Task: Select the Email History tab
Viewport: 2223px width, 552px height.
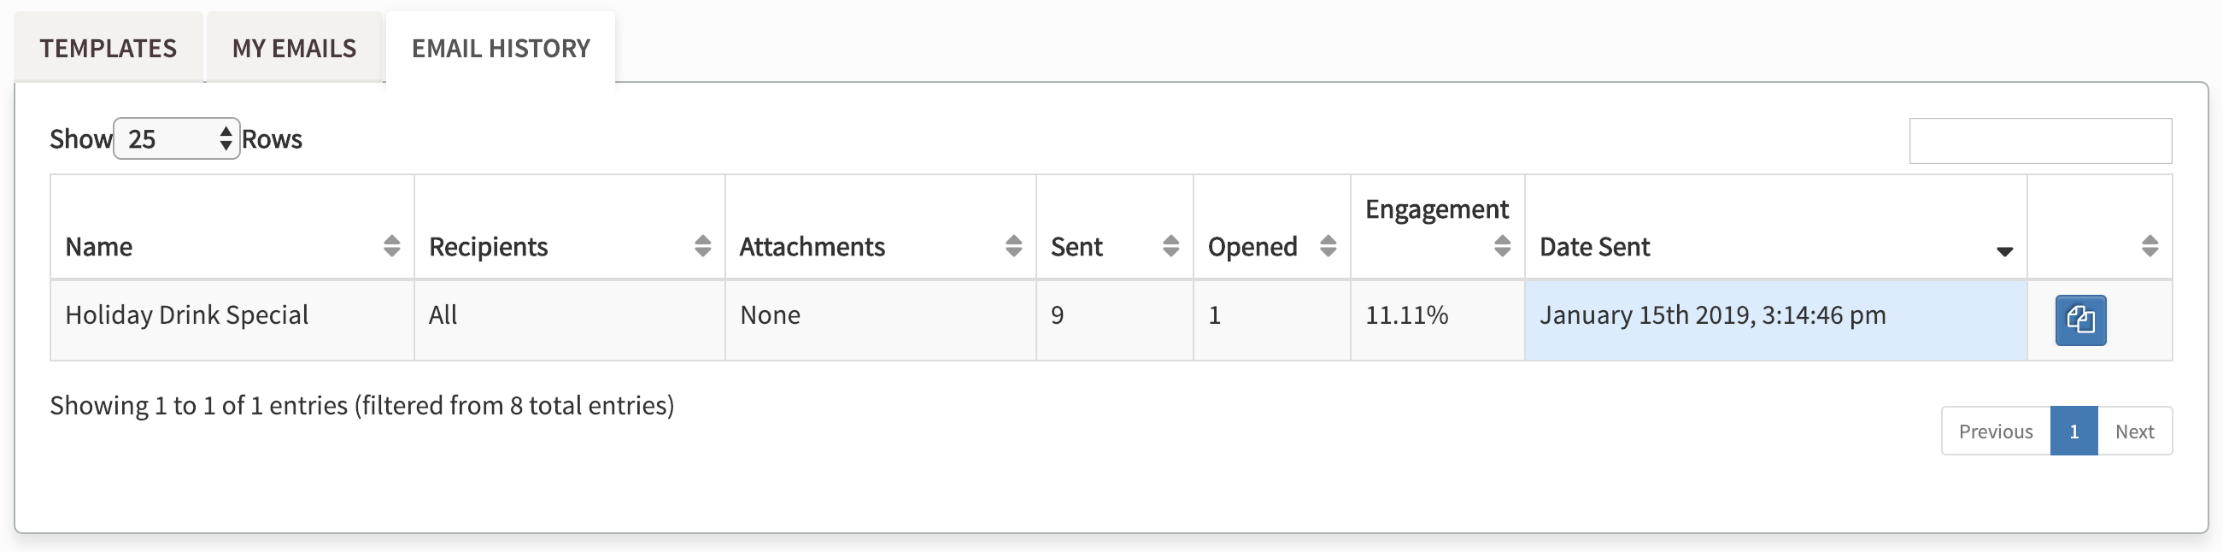Action: 501,49
